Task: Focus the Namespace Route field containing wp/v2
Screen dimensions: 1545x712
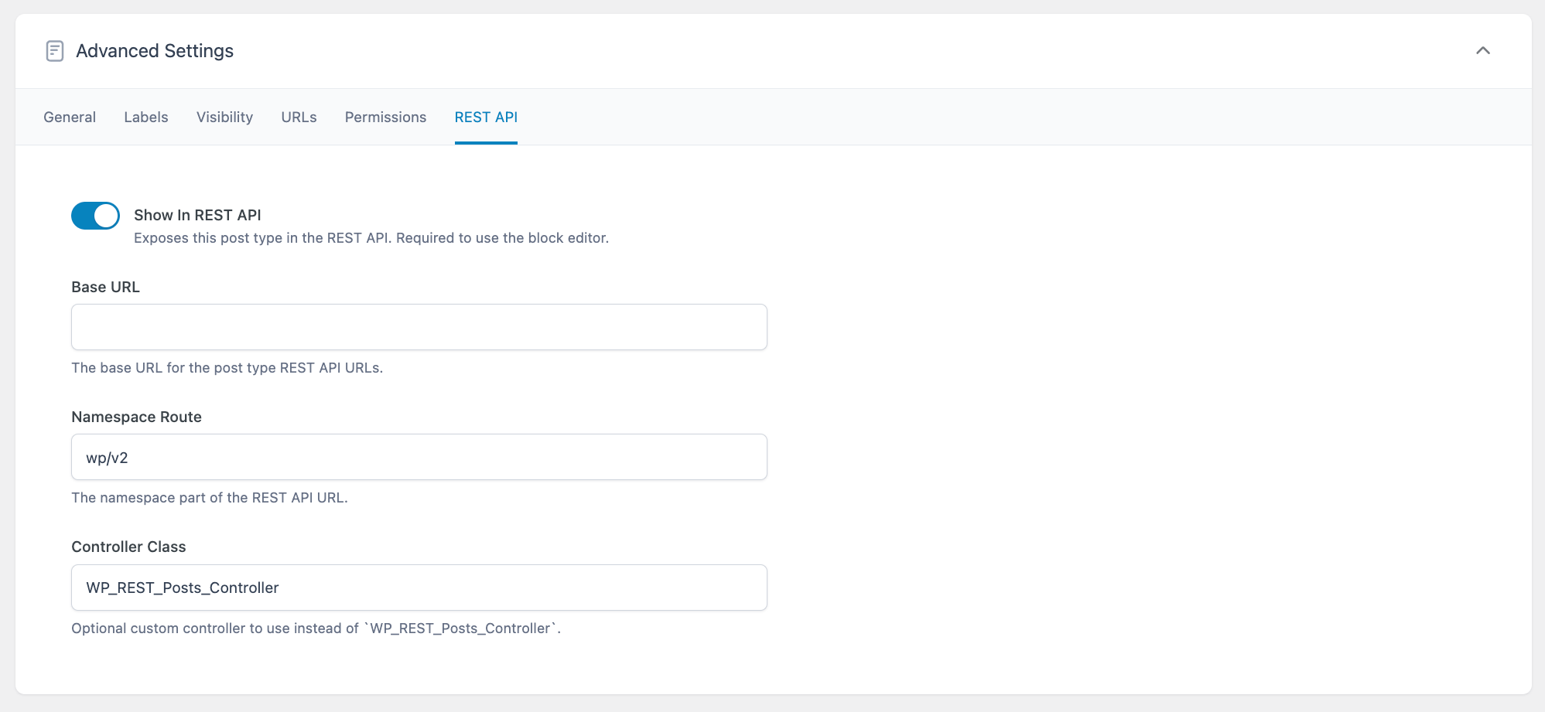Action: pyautogui.click(x=419, y=457)
